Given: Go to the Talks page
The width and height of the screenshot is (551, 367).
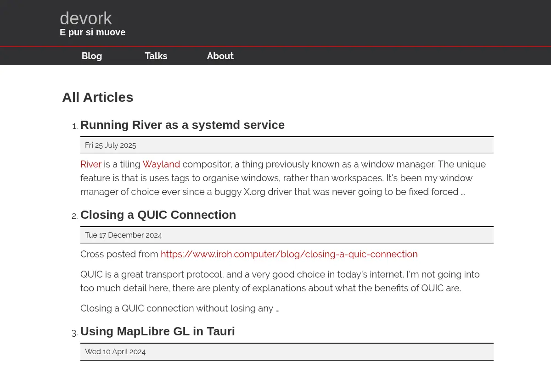Looking at the screenshot, I should [x=156, y=56].
